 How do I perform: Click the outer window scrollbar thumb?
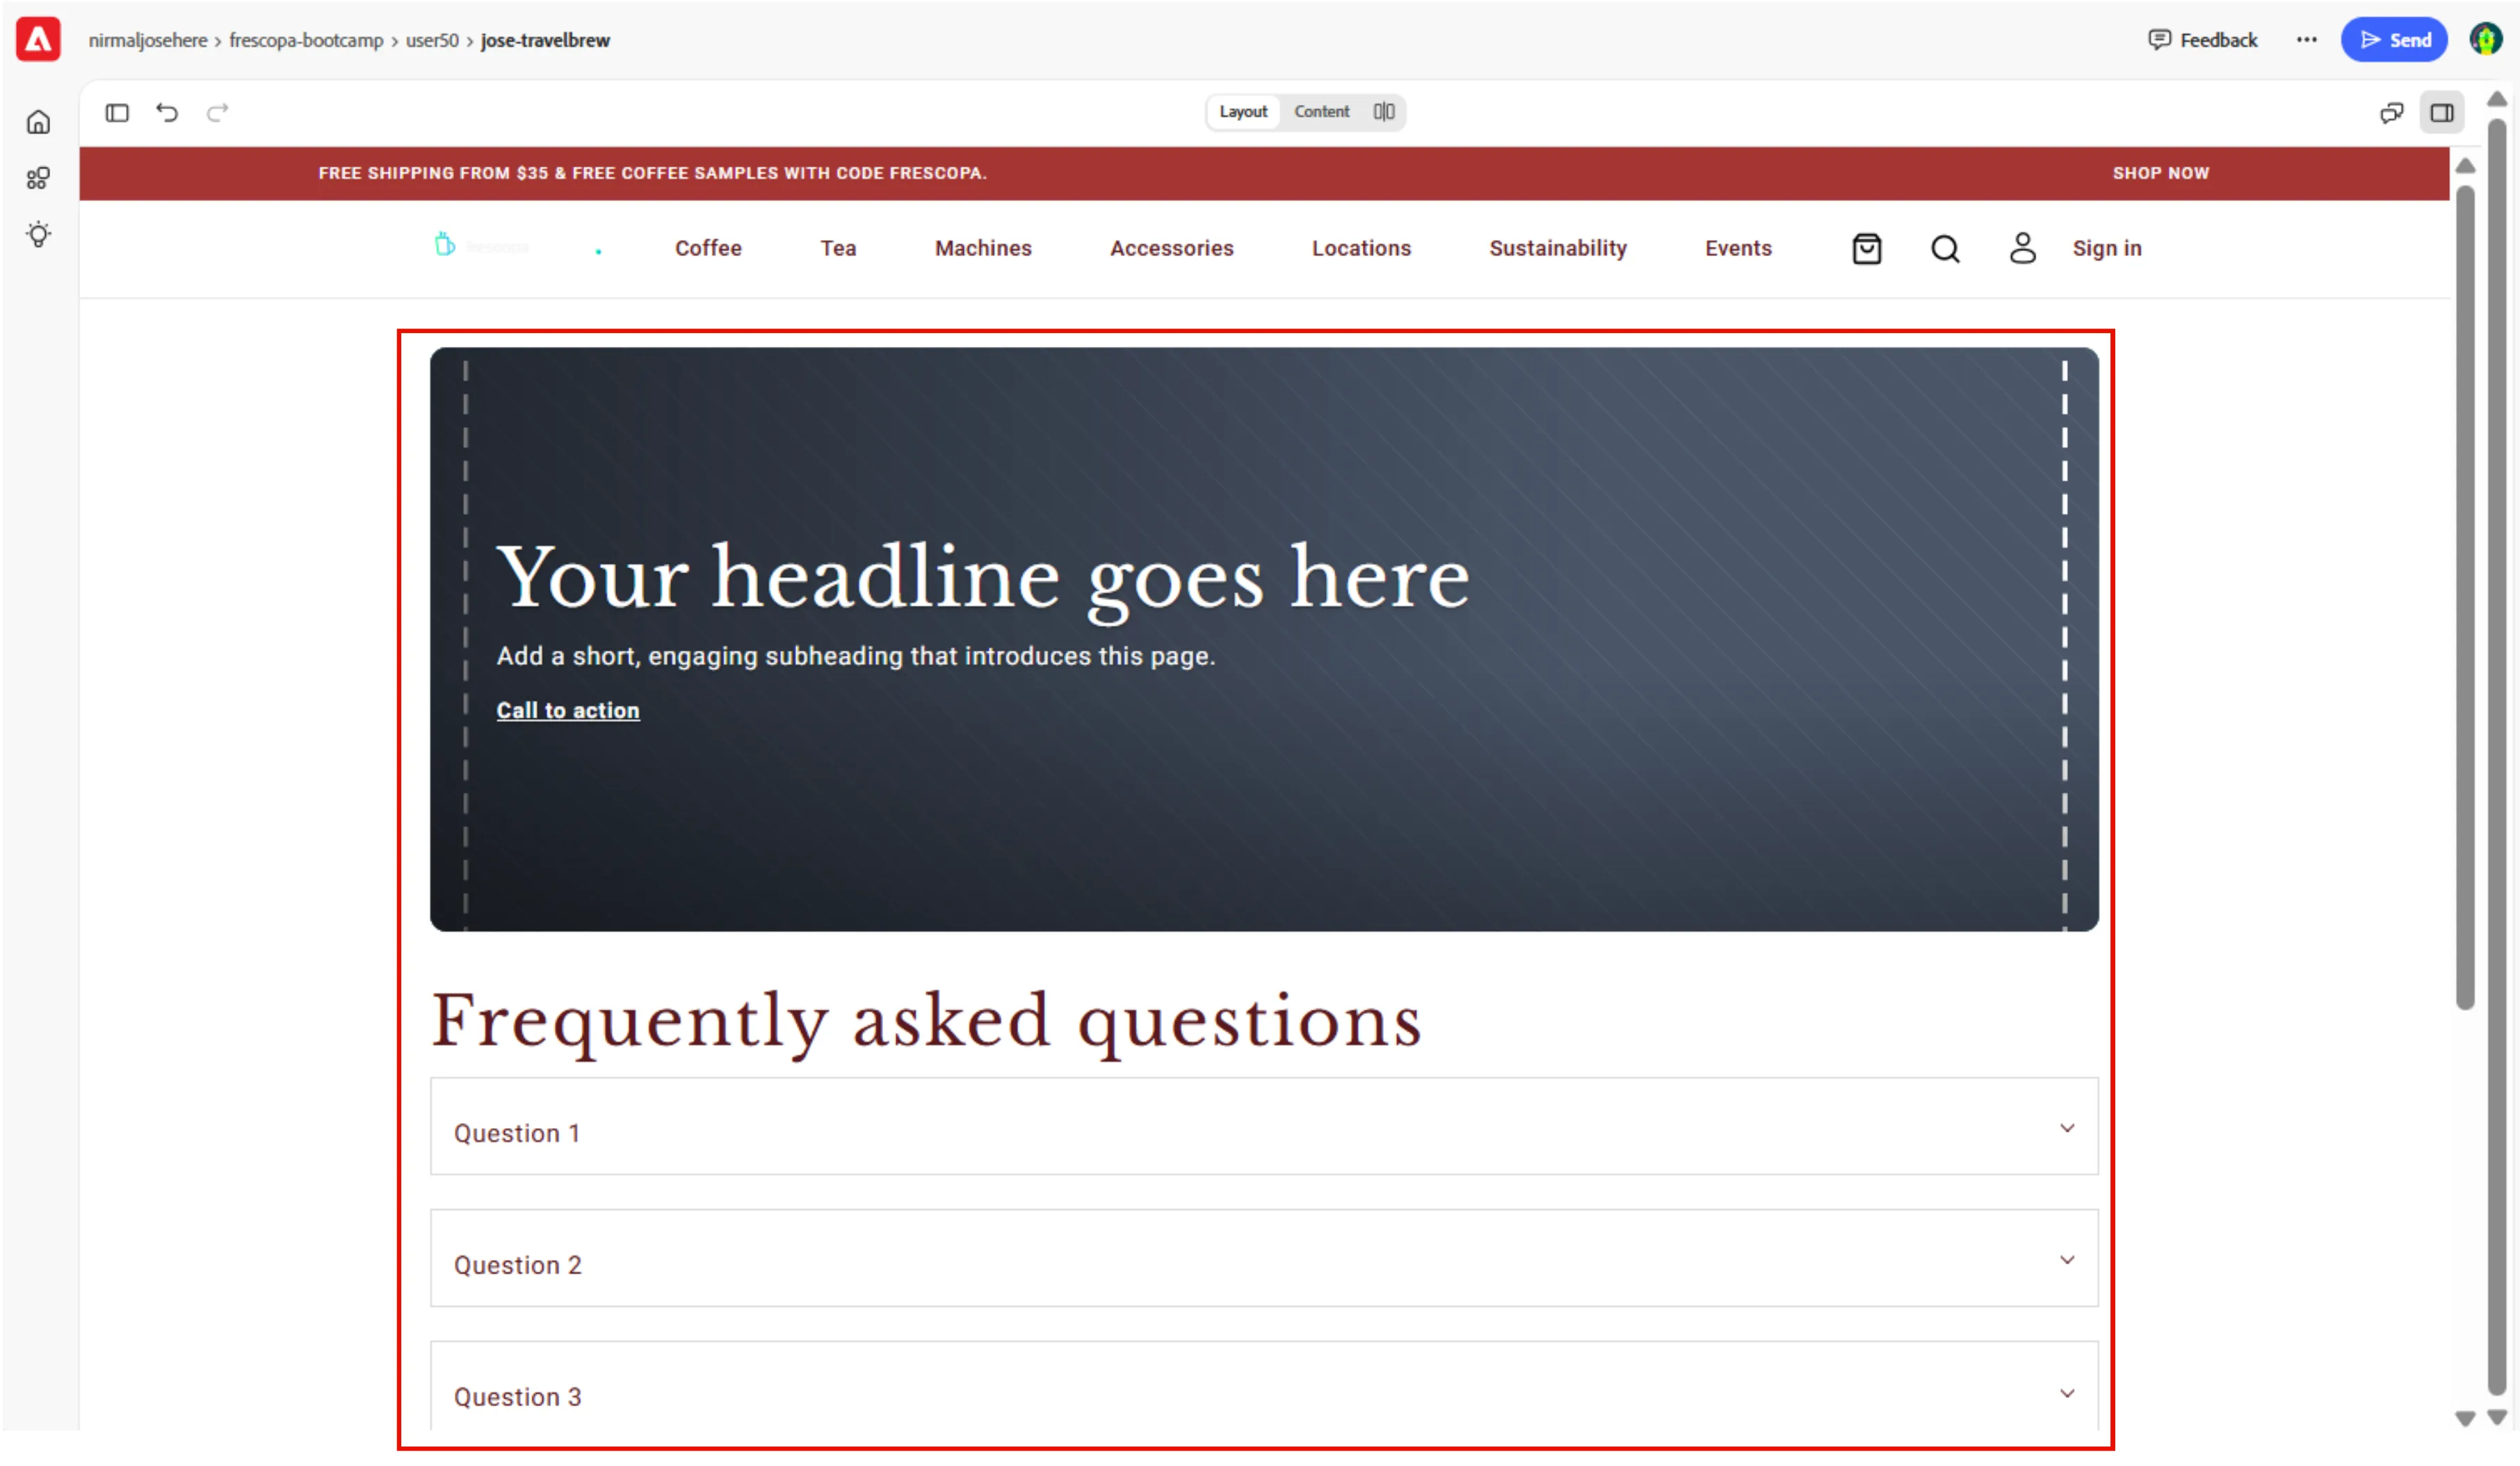pos(2497,757)
